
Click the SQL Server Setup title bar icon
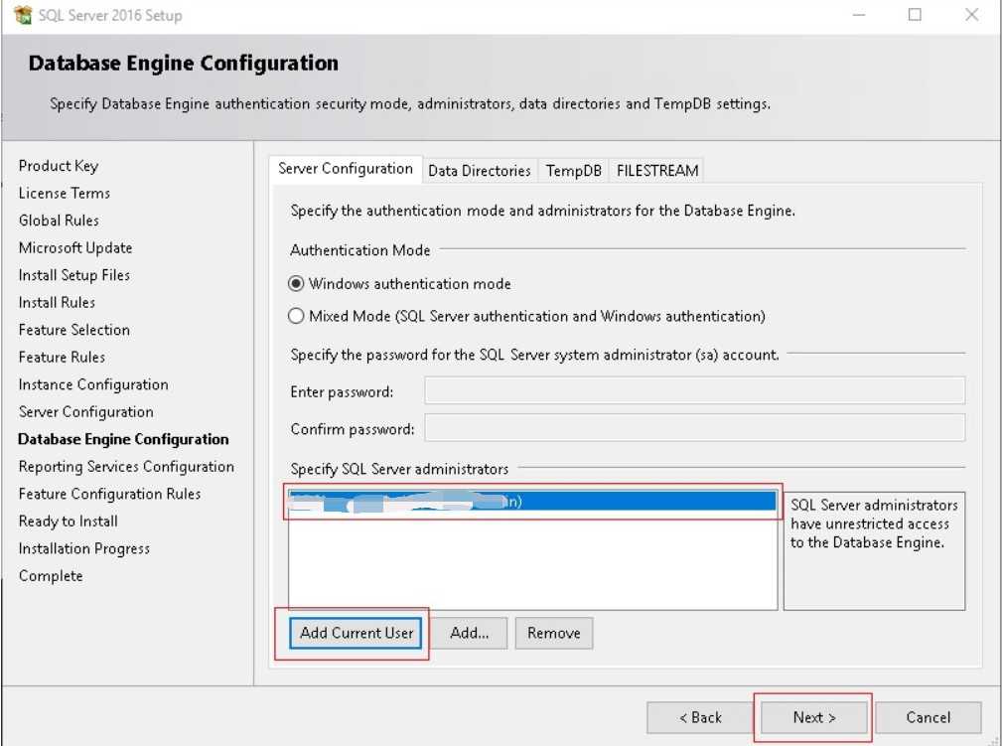click(23, 15)
